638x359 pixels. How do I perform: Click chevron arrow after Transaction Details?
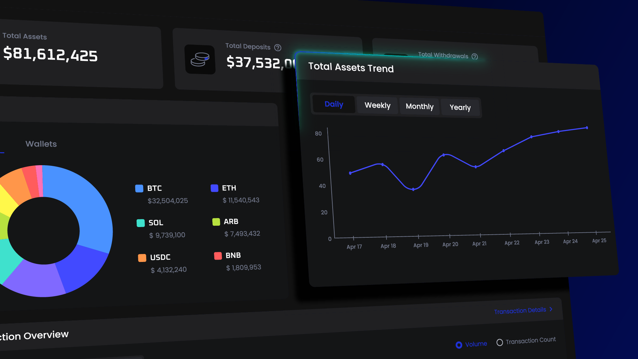click(x=551, y=309)
